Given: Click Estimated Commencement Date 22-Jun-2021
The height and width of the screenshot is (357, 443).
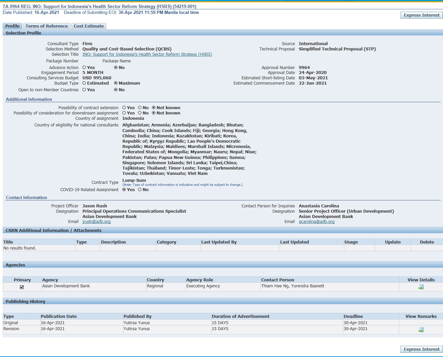Looking at the screenshot, I should click(x=313, y=83).
